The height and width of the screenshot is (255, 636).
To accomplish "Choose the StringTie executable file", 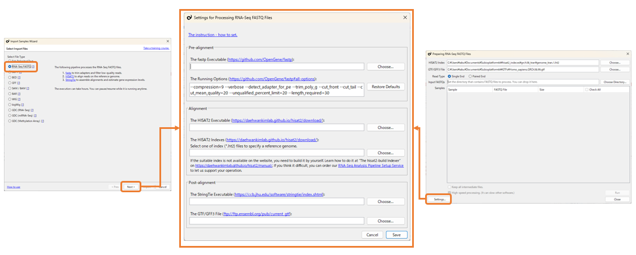I will tap(386, 201).
